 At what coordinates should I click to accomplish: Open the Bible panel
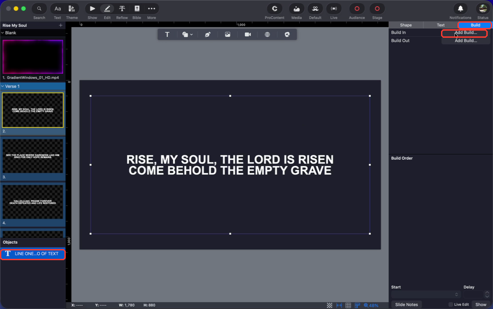point(137,9)
